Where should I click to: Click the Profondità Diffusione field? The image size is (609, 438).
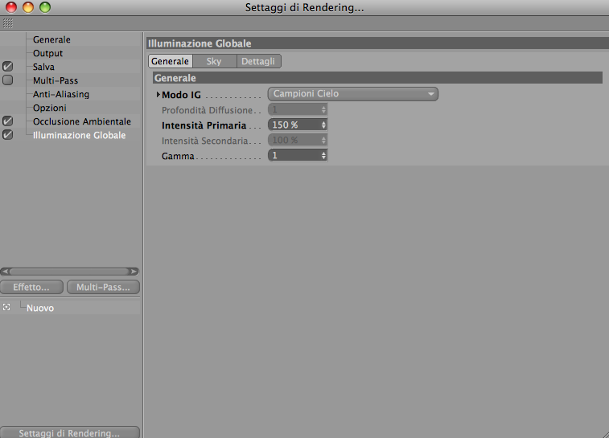point(298,109)
